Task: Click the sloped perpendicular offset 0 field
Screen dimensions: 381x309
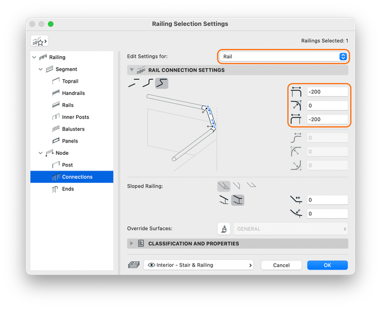Action: pos(327,214)
